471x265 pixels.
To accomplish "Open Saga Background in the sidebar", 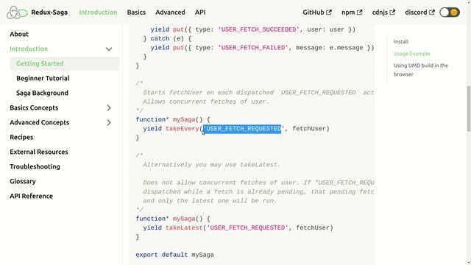I will pos(42,93).
